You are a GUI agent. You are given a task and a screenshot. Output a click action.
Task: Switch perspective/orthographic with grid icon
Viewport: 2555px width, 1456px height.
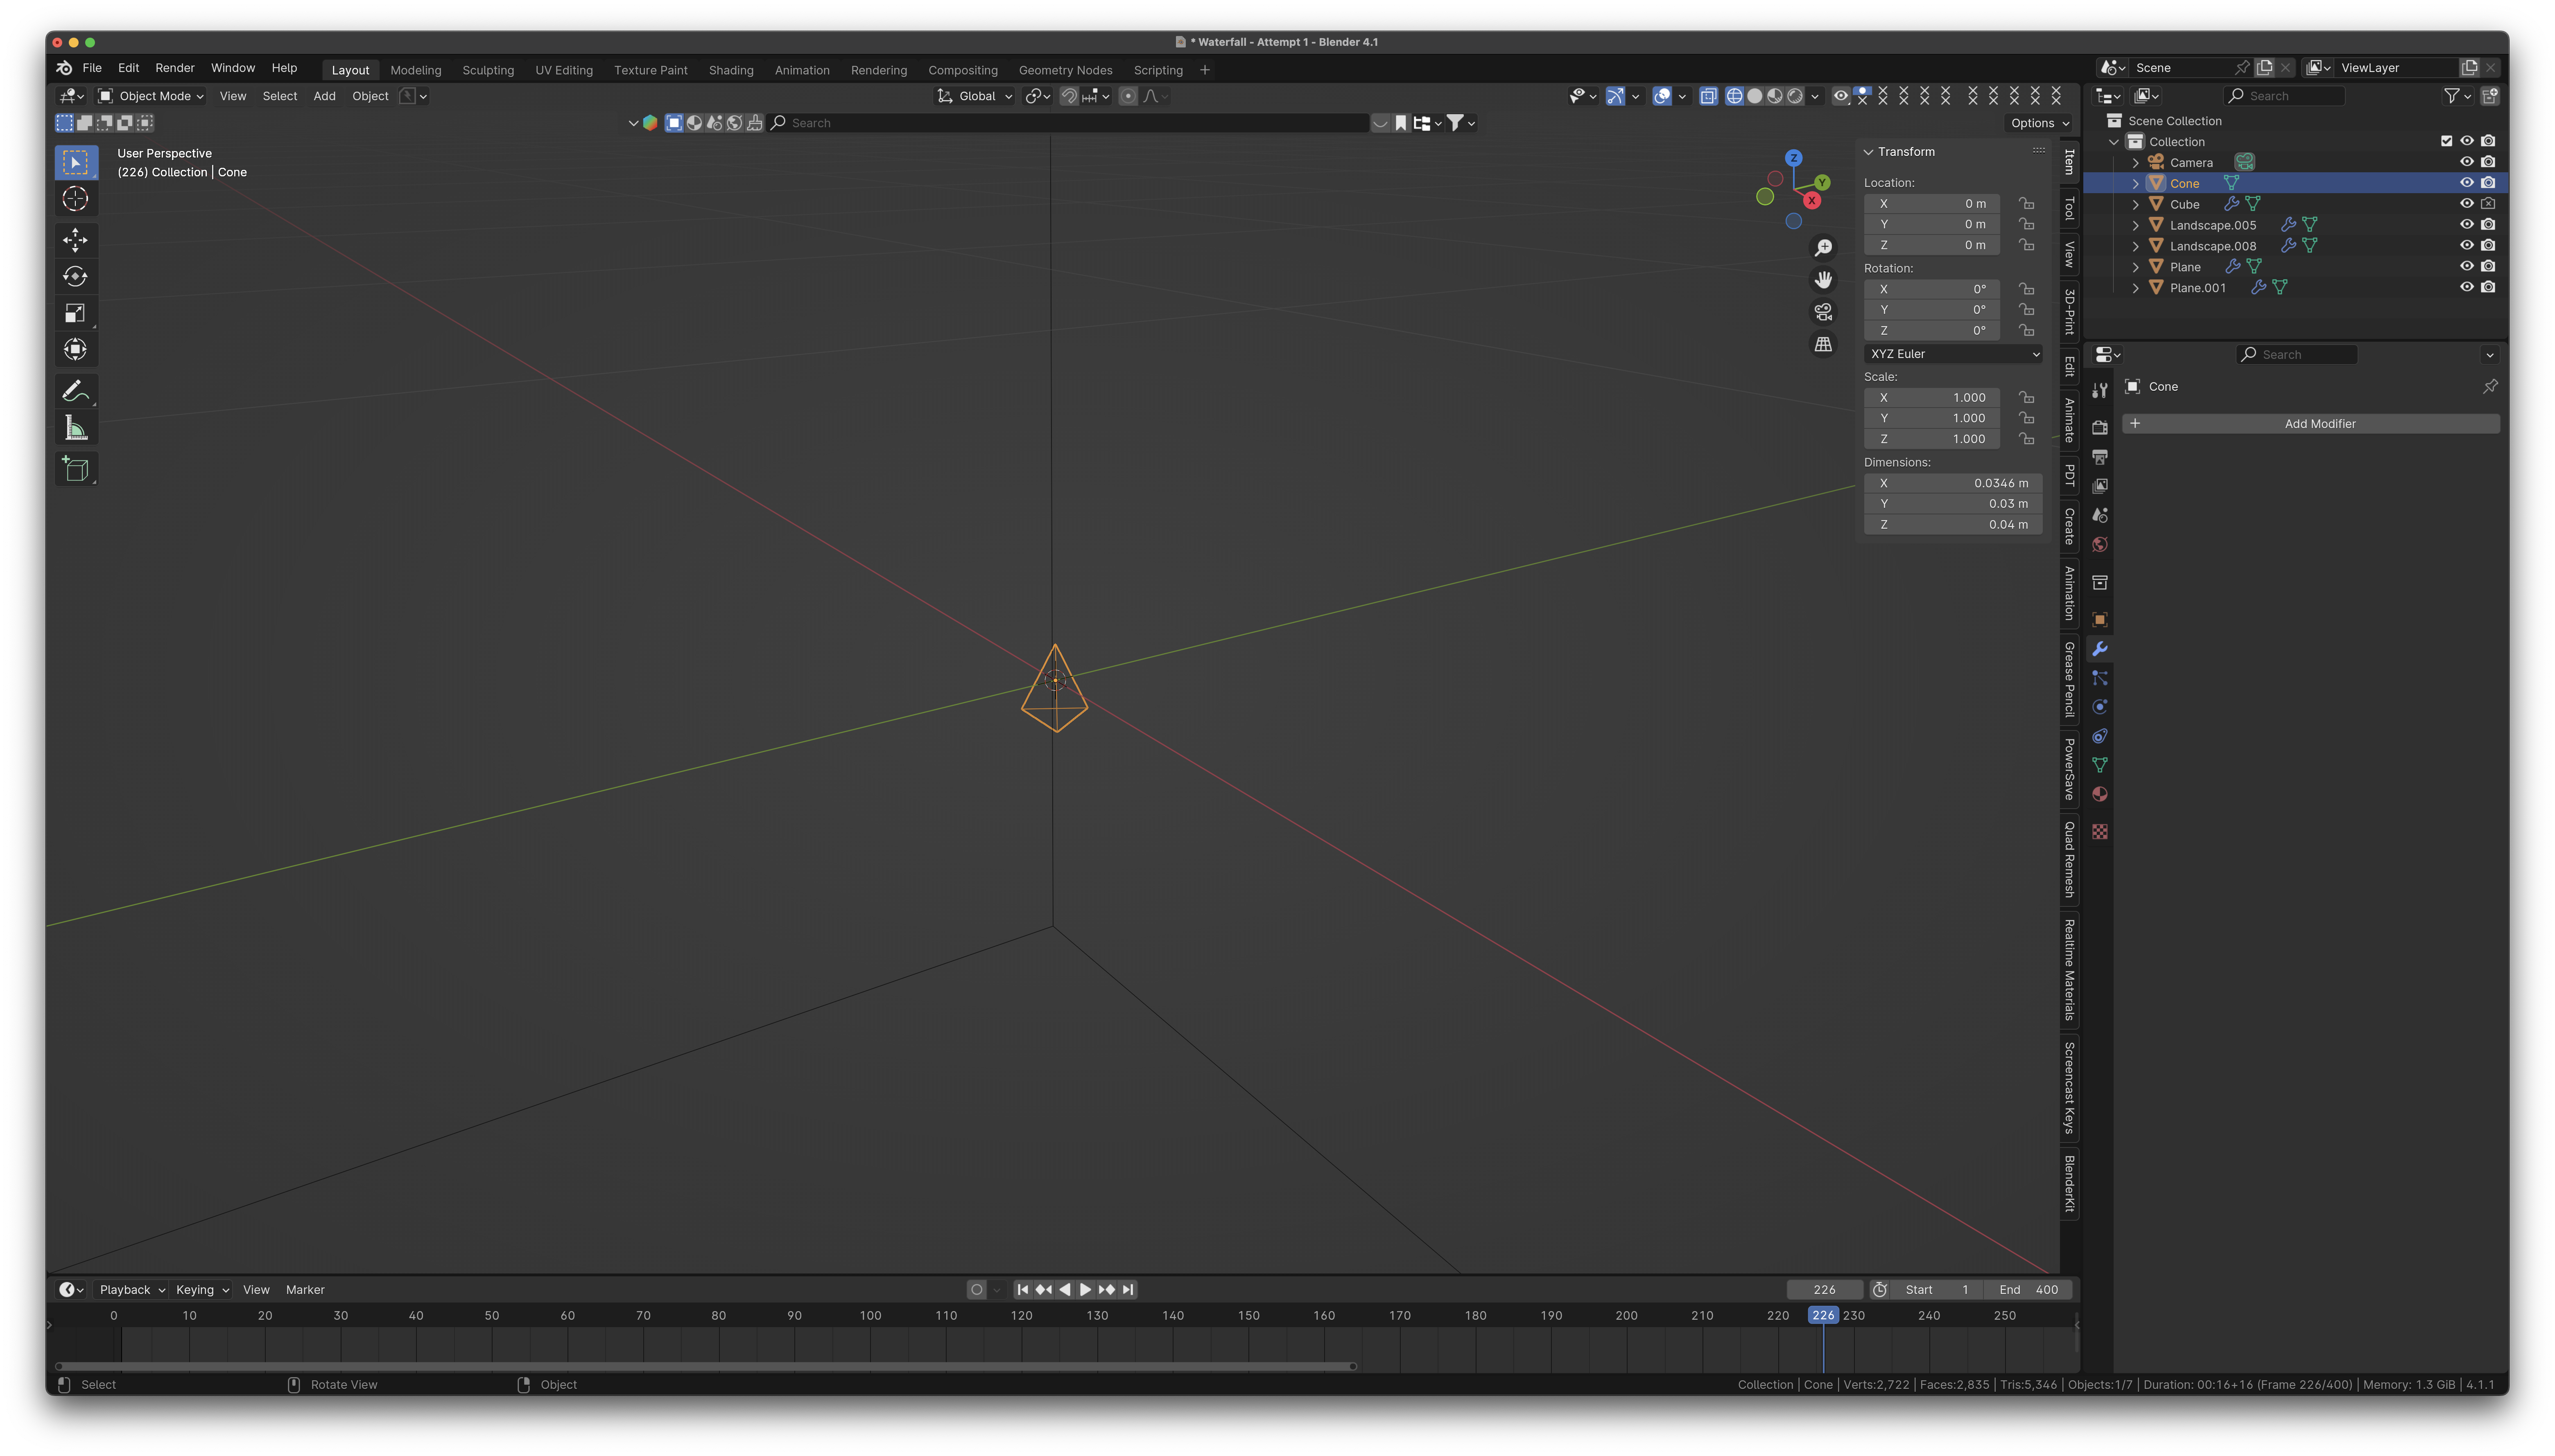(x=1823, y=344)
